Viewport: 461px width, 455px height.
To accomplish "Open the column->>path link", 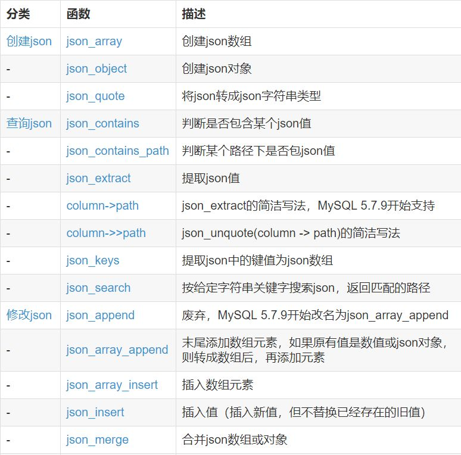I will (x=106, y=233).
